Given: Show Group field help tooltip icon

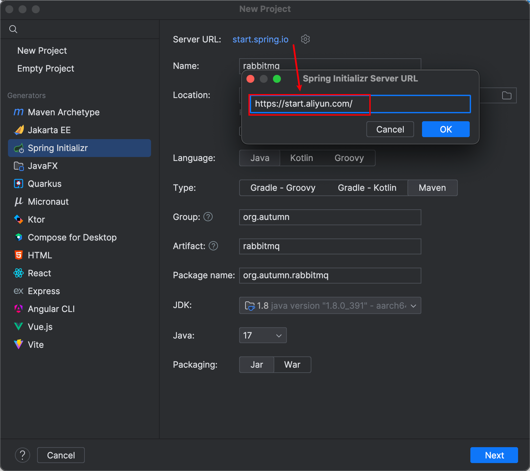Looking at the screenshot, I should pos(208,217).
